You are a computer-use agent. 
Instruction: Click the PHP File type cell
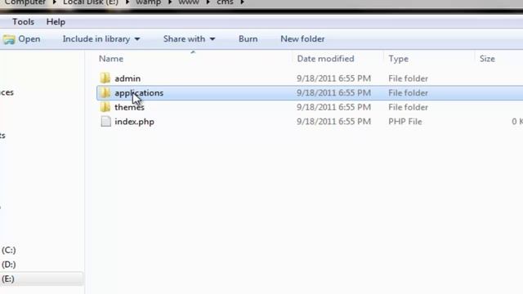click(405, 122)
